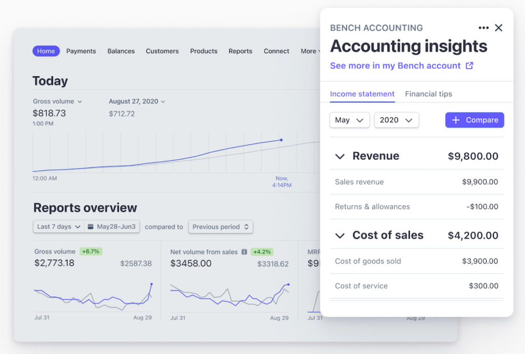Go to the Home tab
Viewport: 525px width, 354px height.
pos(46,51)
